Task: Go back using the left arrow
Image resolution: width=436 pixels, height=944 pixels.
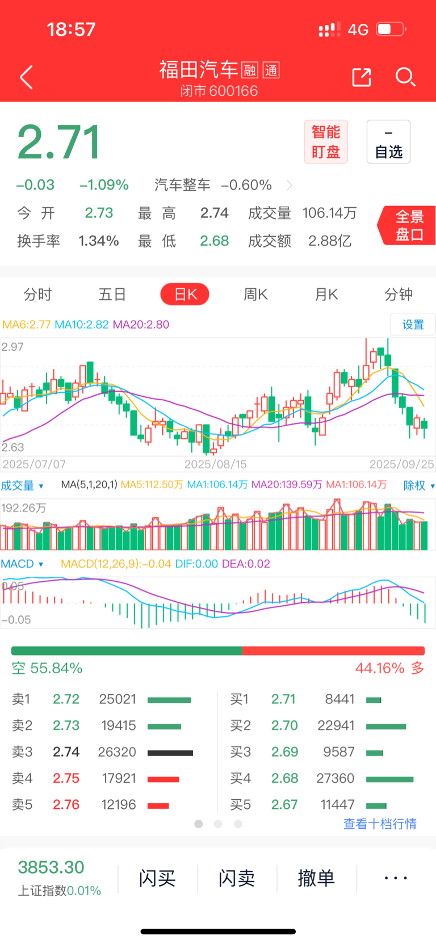Action: point(27,77)
